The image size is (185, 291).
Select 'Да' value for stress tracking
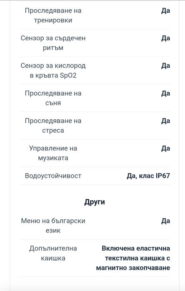click(165, 121)
